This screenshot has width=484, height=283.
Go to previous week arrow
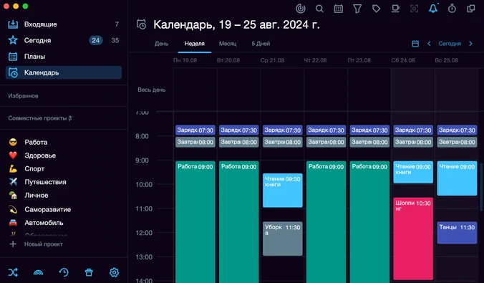click(x=429, y=44)
